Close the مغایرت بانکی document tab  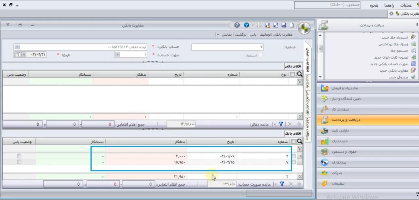[x=391, y=14]
